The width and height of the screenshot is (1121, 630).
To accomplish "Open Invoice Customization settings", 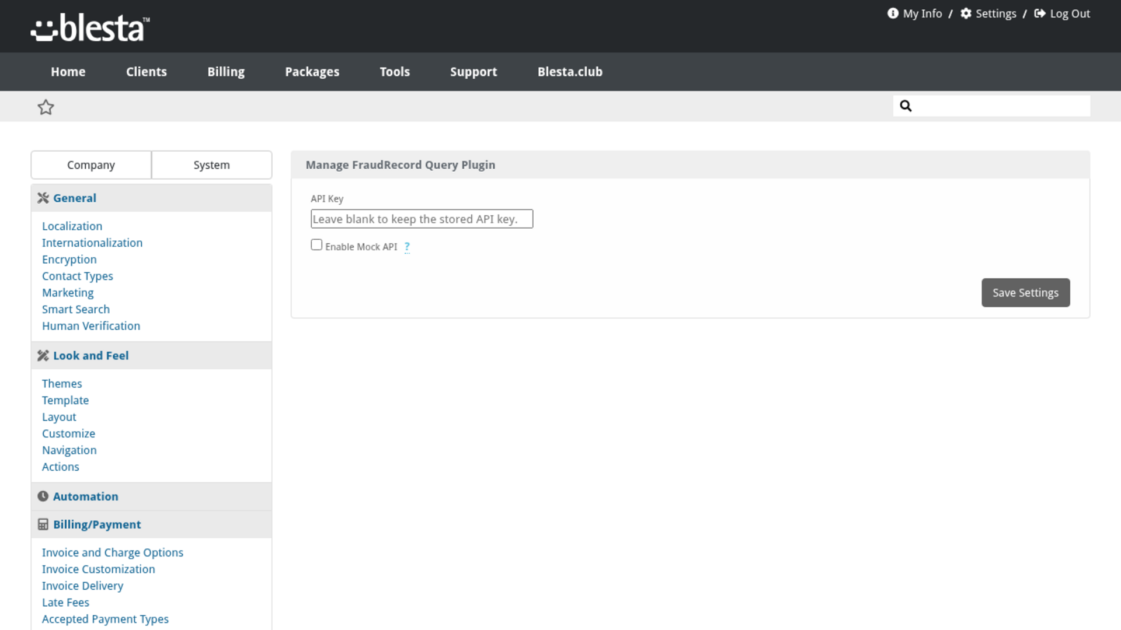I will tap(99, 569).
